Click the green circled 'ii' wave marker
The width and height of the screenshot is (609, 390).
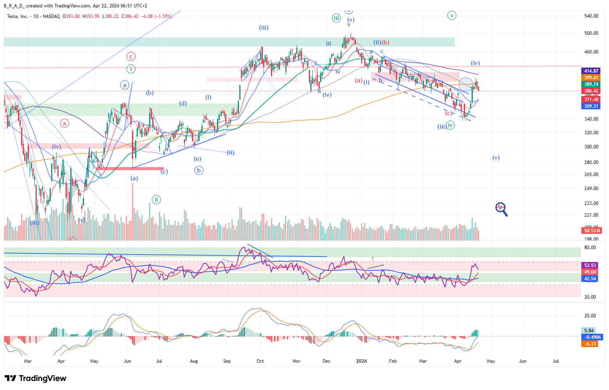point(156,200)
